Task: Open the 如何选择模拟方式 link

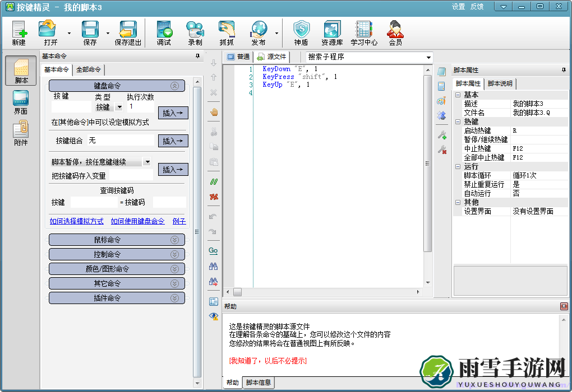Action: pyautogui.click(x=77, y=221)
